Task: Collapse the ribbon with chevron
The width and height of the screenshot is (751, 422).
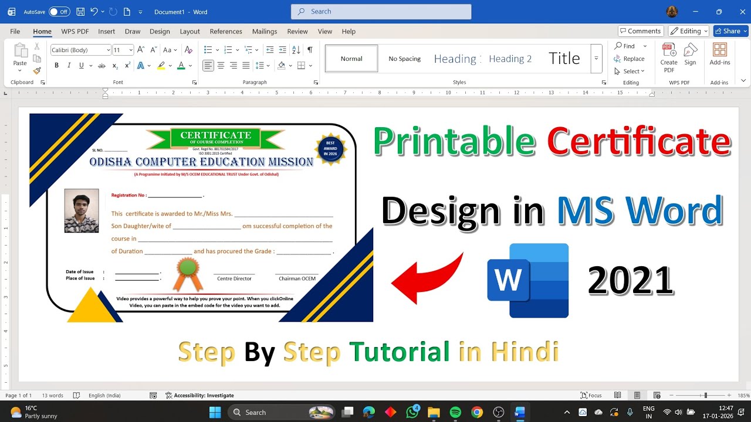Action: [743, 81]
